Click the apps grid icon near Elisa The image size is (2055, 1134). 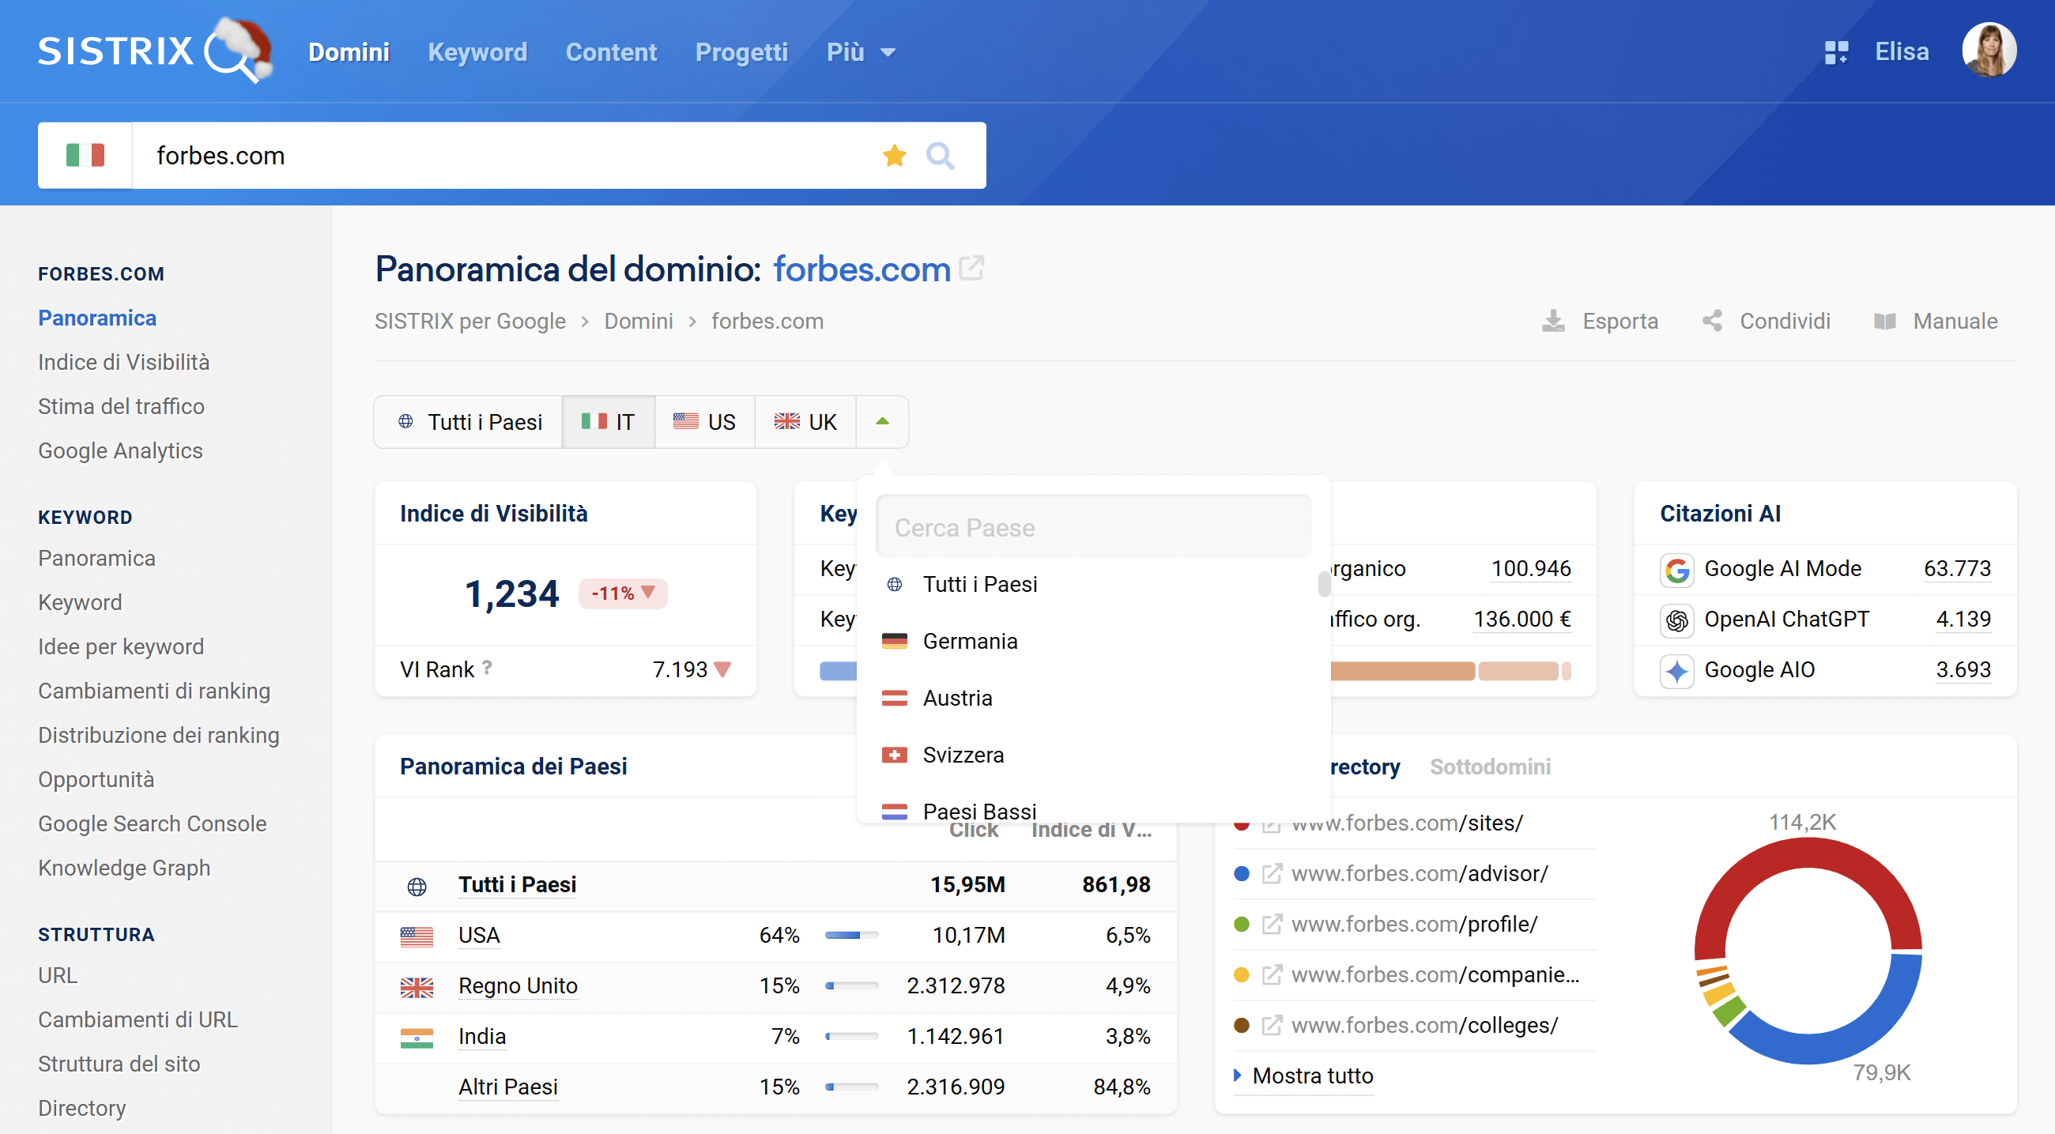[x=1835, y=53]
